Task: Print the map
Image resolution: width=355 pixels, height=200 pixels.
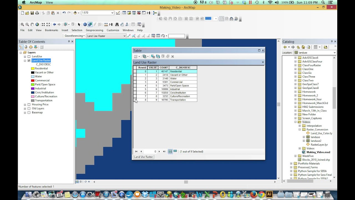Action: (37, 13)
